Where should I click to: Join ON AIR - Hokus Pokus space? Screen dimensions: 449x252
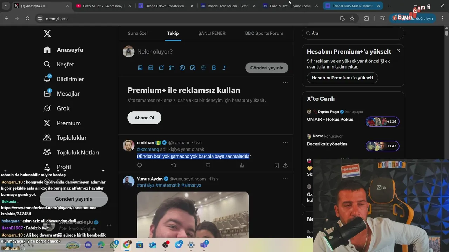382,121
